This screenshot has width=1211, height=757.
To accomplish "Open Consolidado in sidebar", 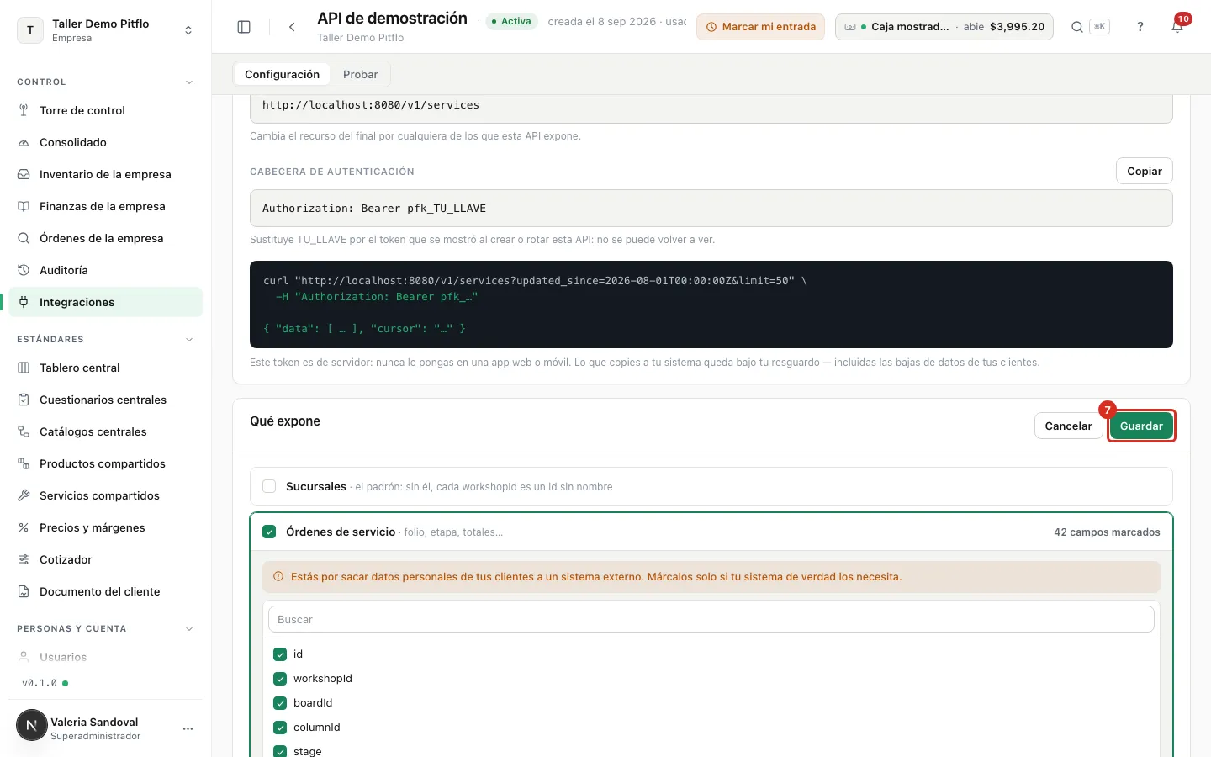I will tap(105, 142).
